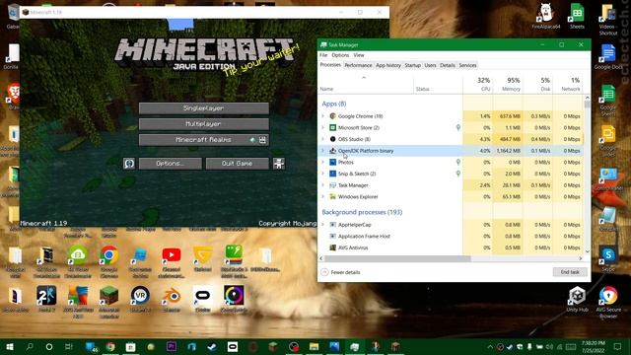This screenshot has height=355, width=631.
Task: Expand the OBS Studio (8) process group
Action: (322, 139)
